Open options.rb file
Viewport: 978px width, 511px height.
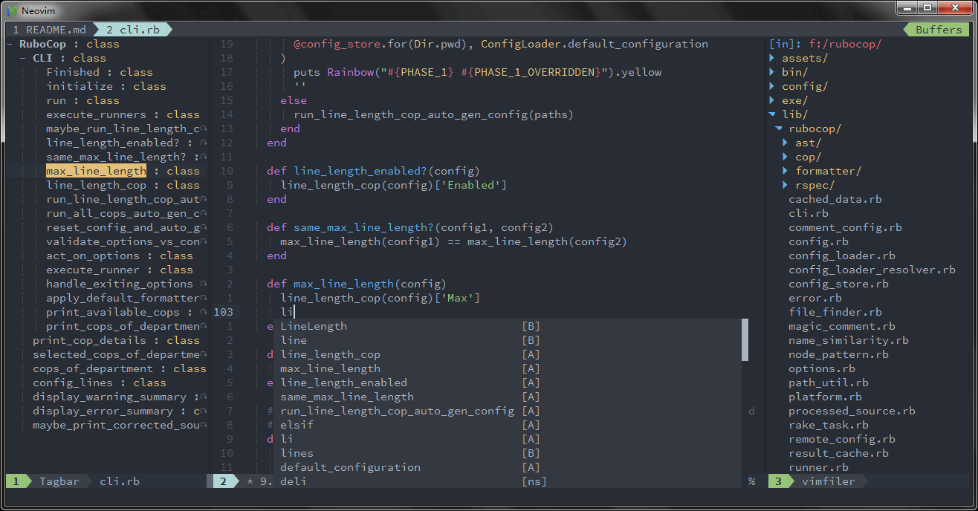822,368
